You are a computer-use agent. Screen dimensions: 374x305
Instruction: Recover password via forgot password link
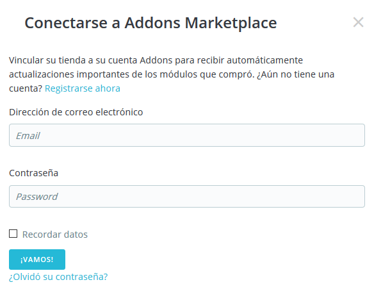(x=58, y=277)
